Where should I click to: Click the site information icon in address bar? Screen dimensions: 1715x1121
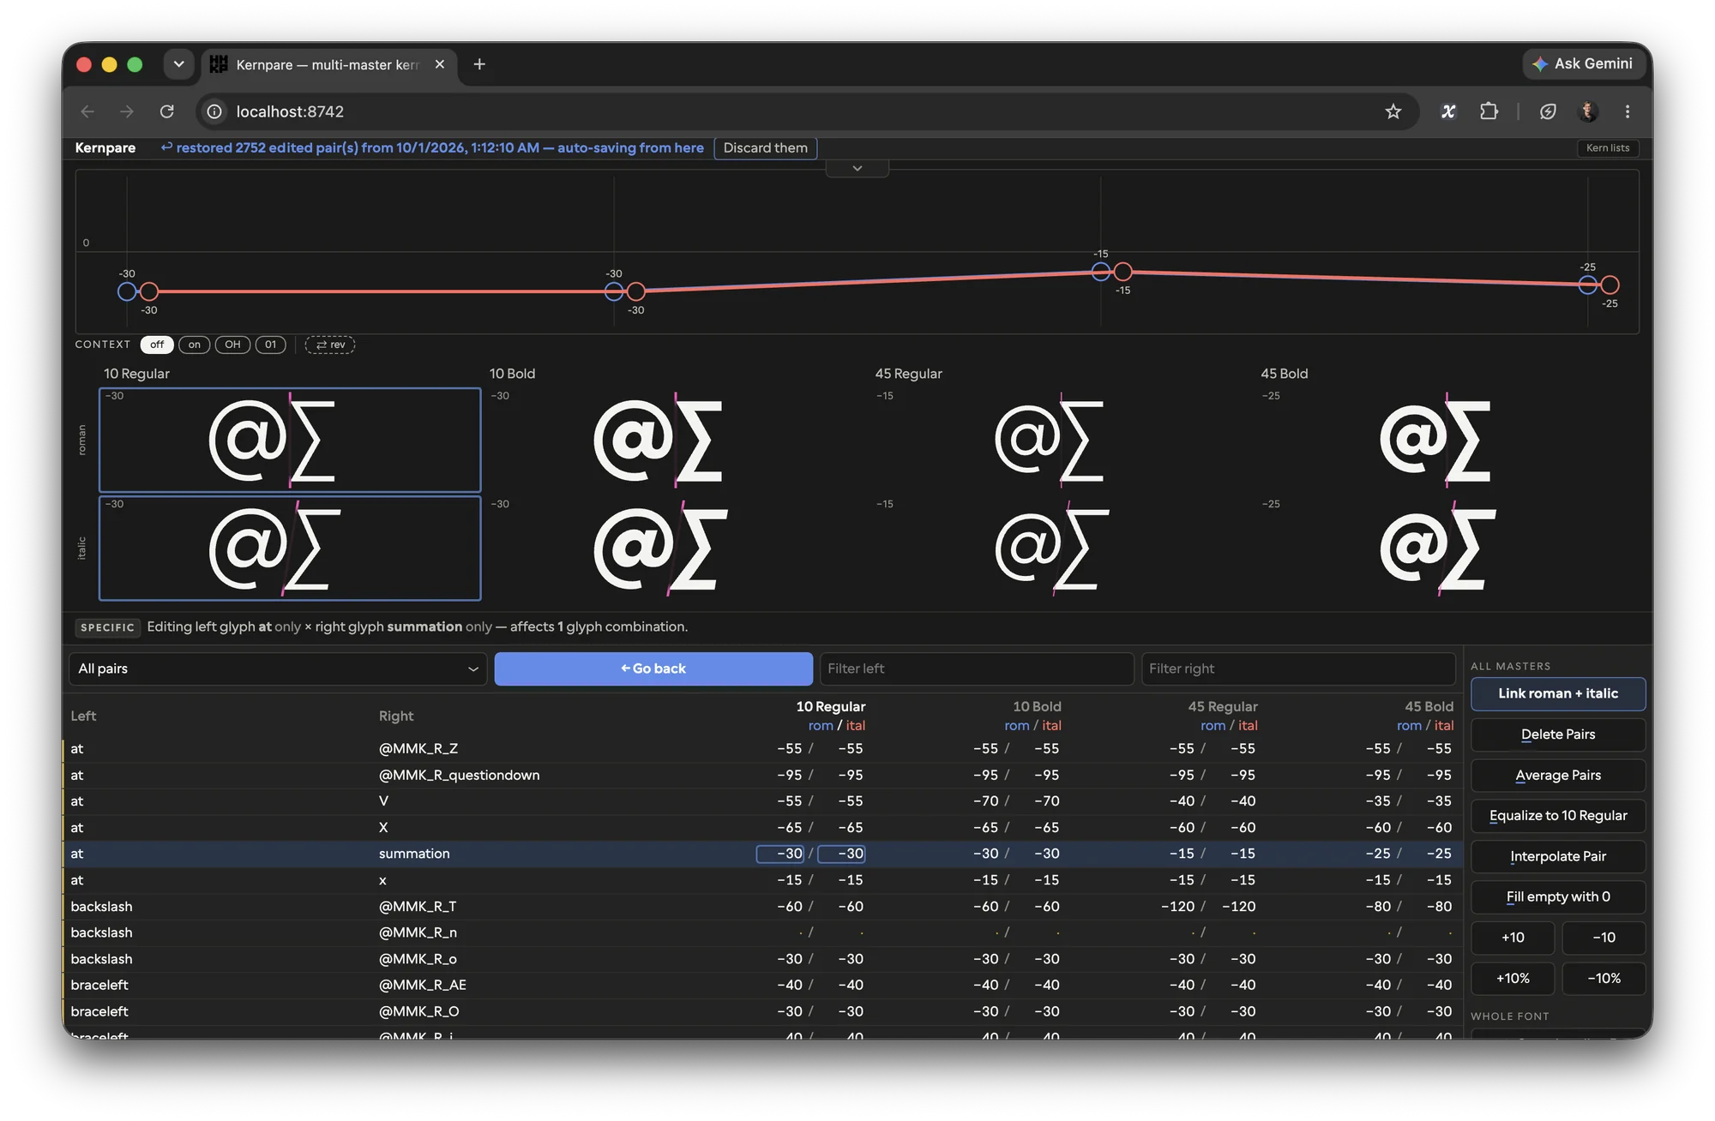coord(214,111)
